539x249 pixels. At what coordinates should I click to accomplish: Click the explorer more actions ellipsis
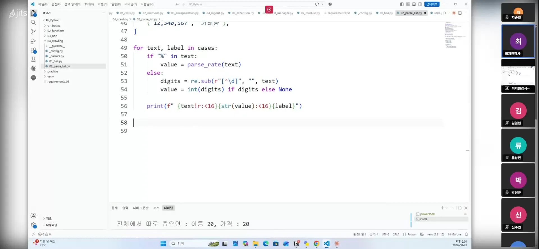pyautogui.click(x=103, y=13)
